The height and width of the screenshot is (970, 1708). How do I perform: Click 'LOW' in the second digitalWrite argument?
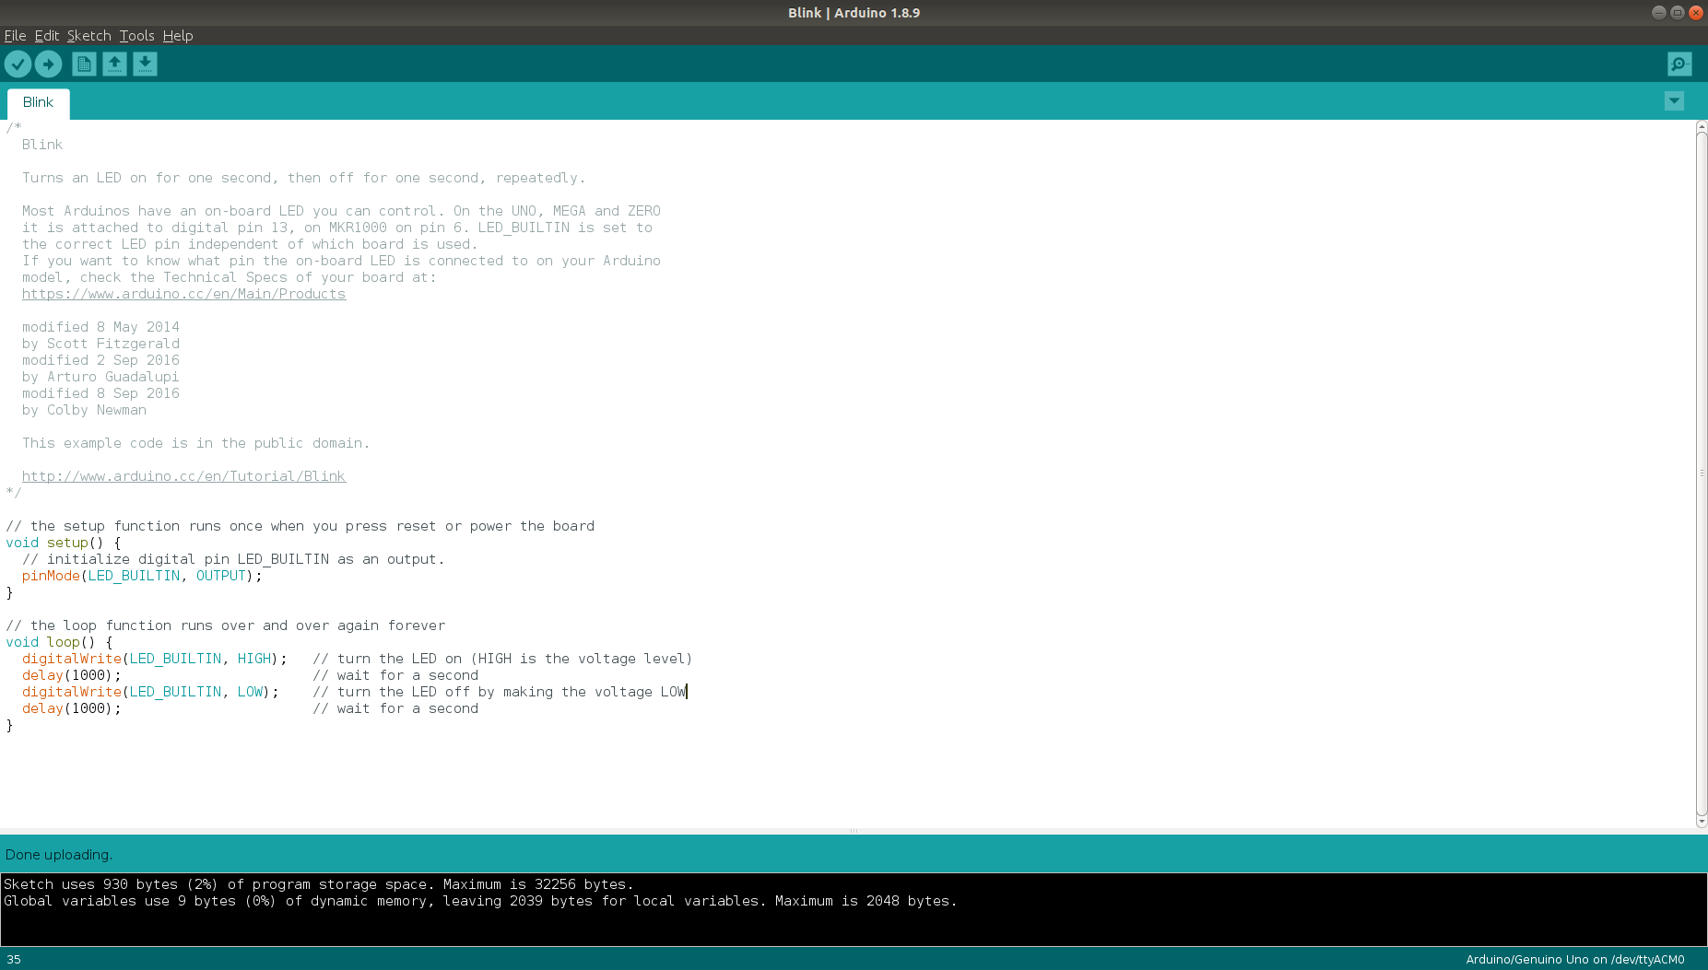(x=250, y=692)
